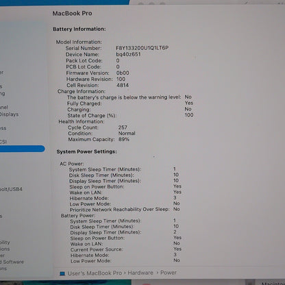Click the State of Charge value 100

tap(189, 115)
